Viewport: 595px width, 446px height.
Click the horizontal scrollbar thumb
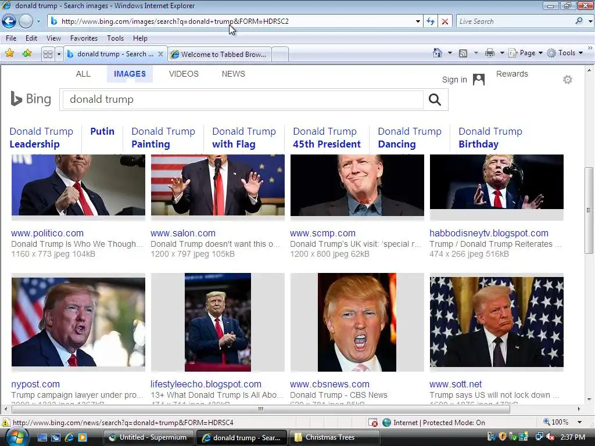[260, 409]
